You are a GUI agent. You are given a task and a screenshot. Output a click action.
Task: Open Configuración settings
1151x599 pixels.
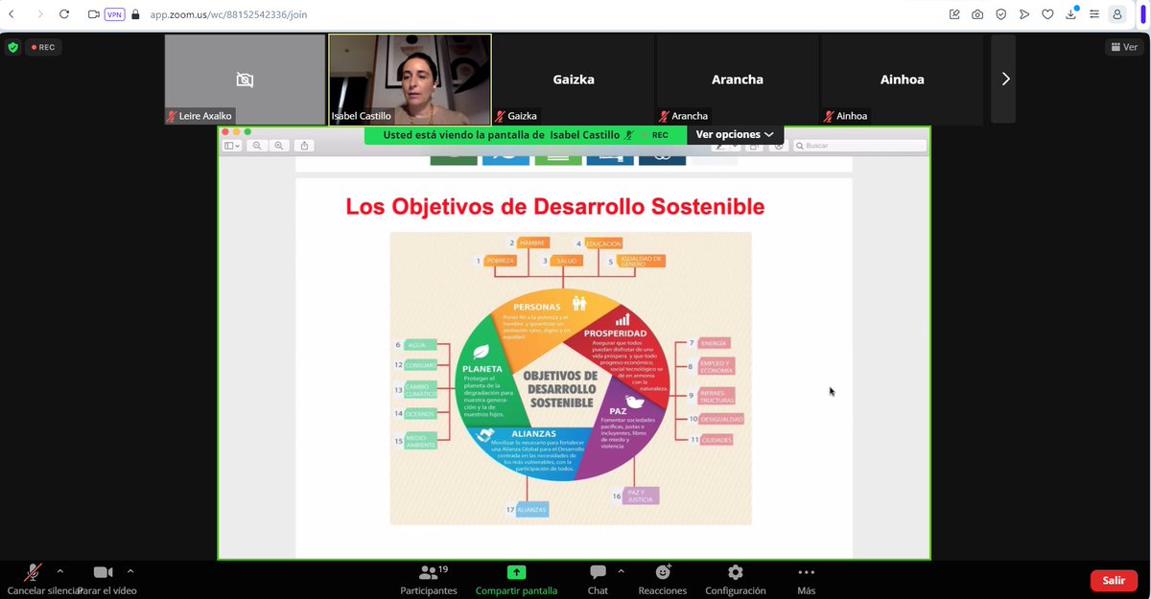pos(736,579)
